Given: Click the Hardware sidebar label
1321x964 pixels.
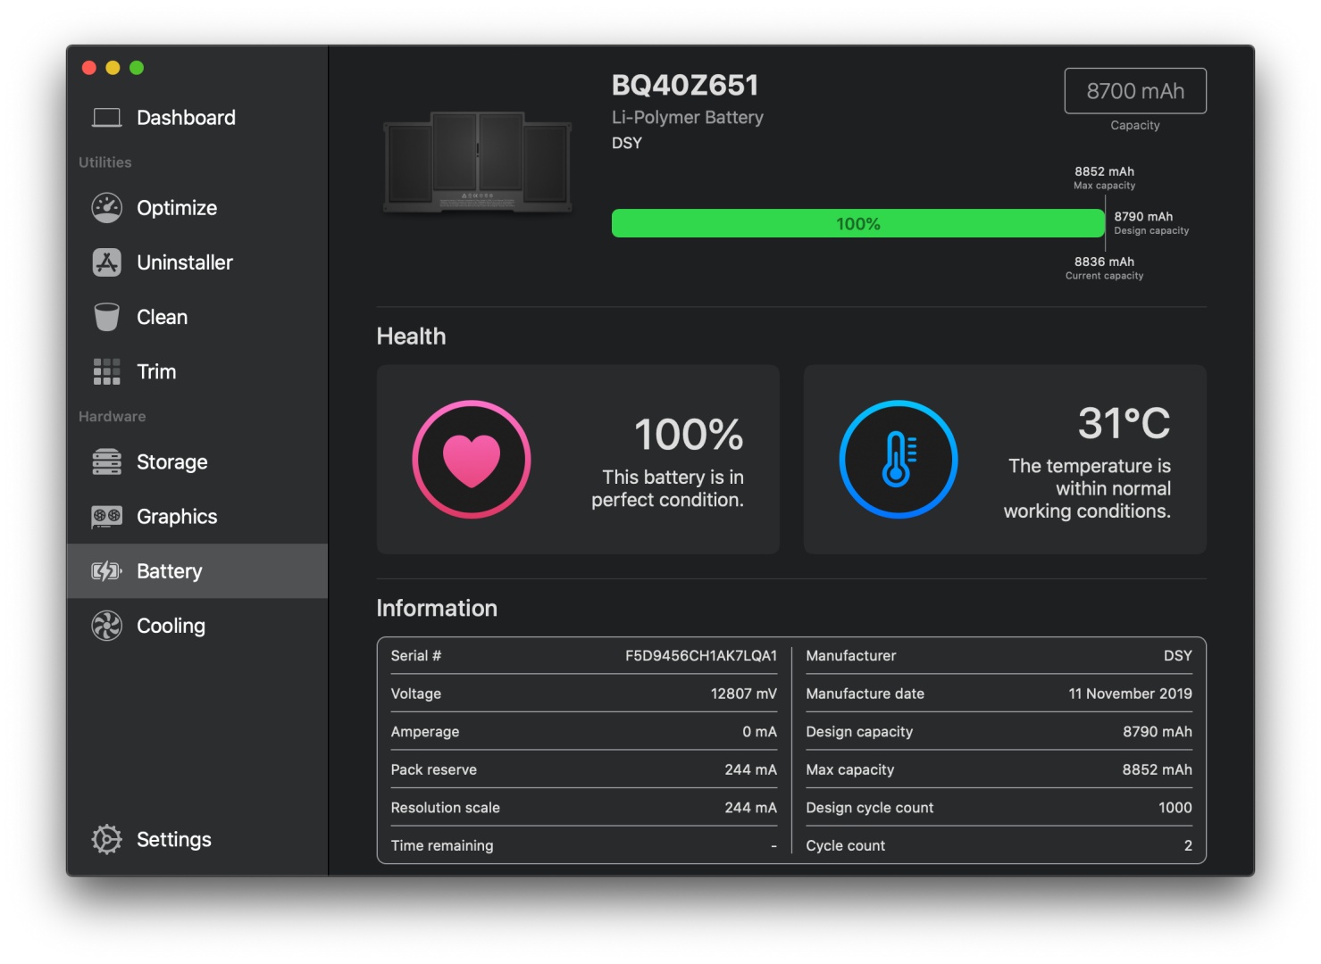Looking at the screenshot, I should click(x=111, y=416).
